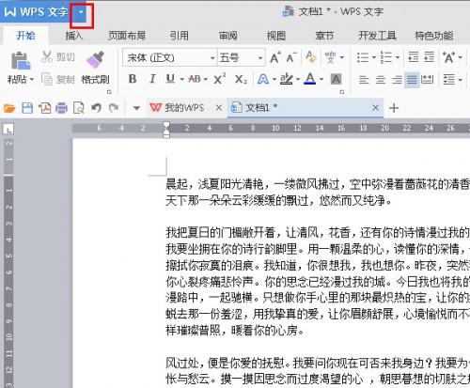470x388 pixels.
Task: Open the 开发工具 tab
Action: pos(377,36)
